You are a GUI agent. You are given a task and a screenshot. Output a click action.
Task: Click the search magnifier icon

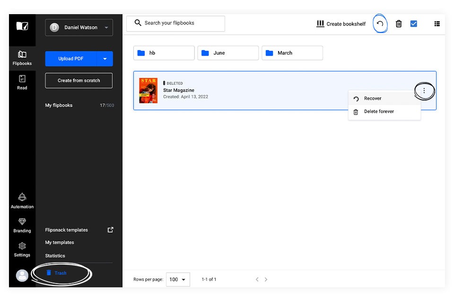click(x=138, y=23)
